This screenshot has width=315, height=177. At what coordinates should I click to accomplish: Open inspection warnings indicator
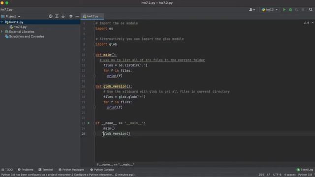tap(307, 23)
